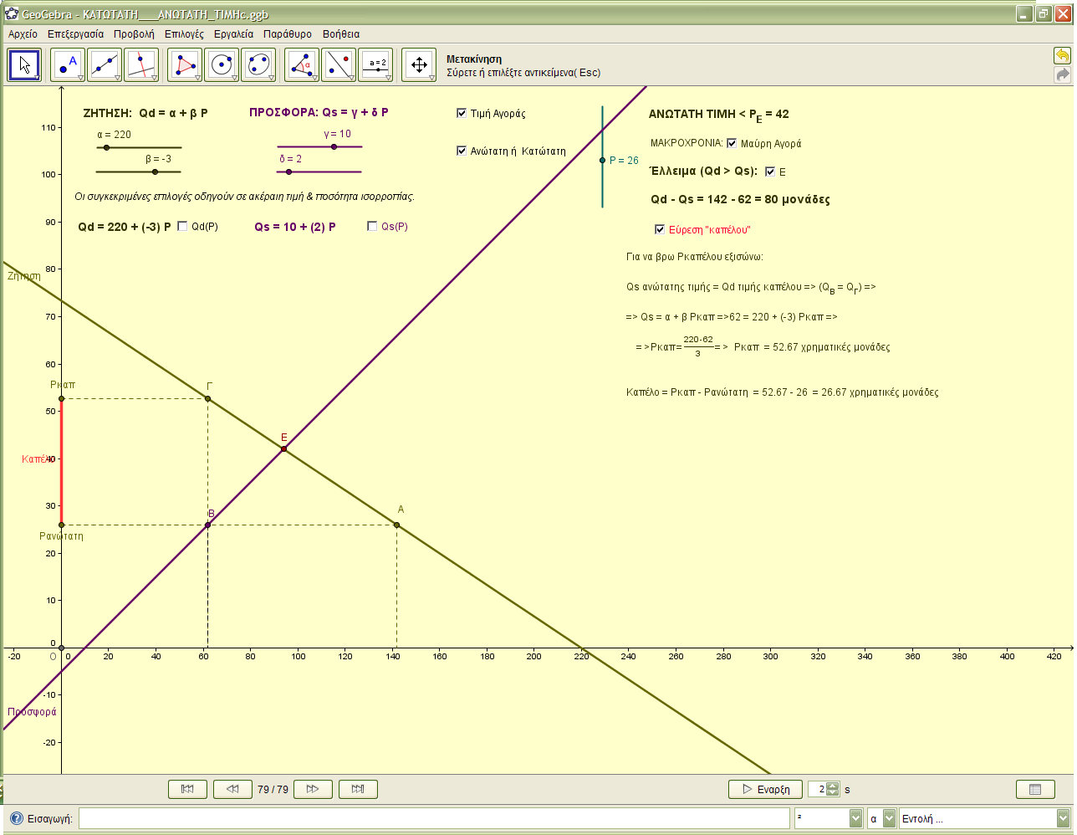Toggle the Μαύρη Αγορά checkbox

[x=732, y=143]
